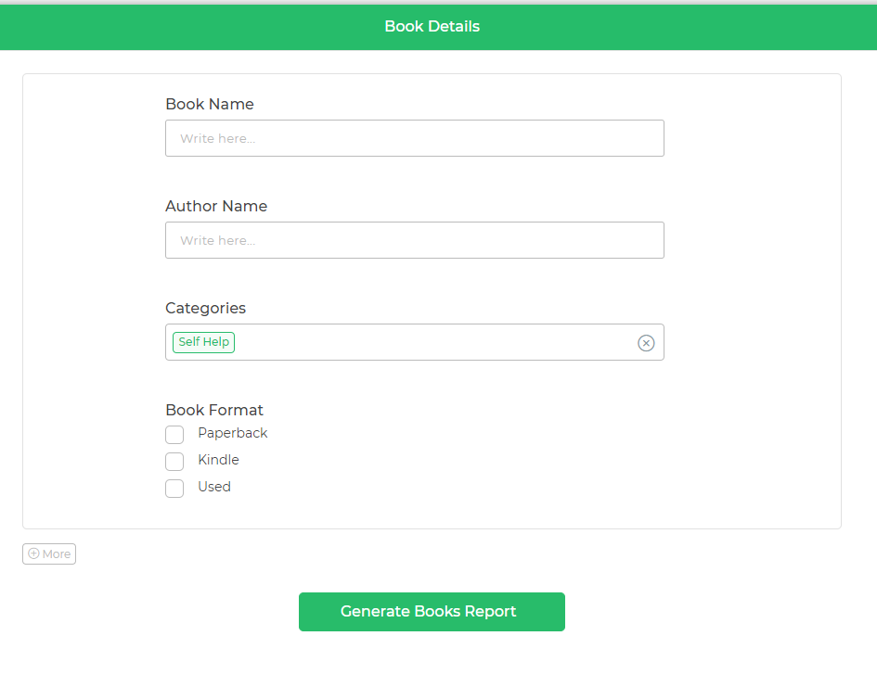Clear categories with the circled X icon

click(x=646, y=343)
